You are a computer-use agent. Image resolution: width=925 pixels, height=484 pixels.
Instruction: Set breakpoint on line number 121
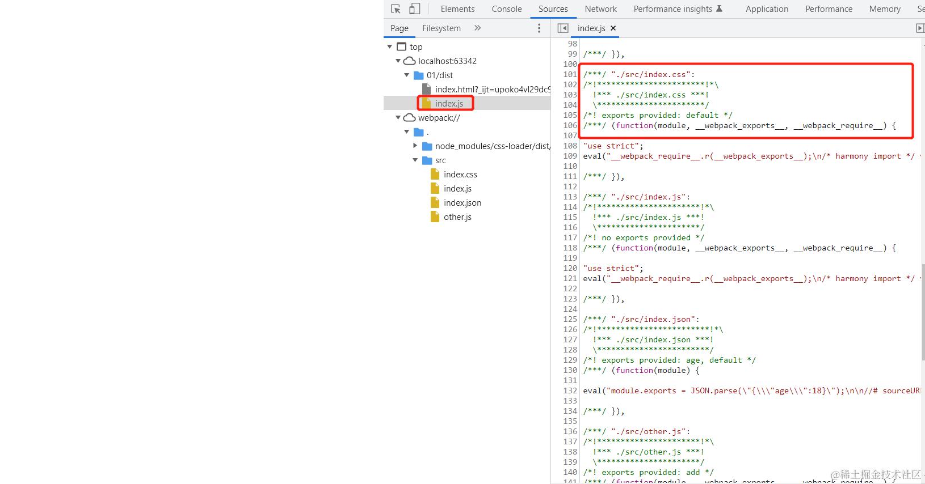(x=570, y=278)
